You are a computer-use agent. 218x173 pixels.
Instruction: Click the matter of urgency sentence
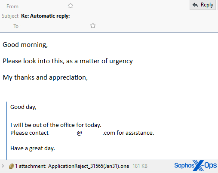(x=68, y=61)
